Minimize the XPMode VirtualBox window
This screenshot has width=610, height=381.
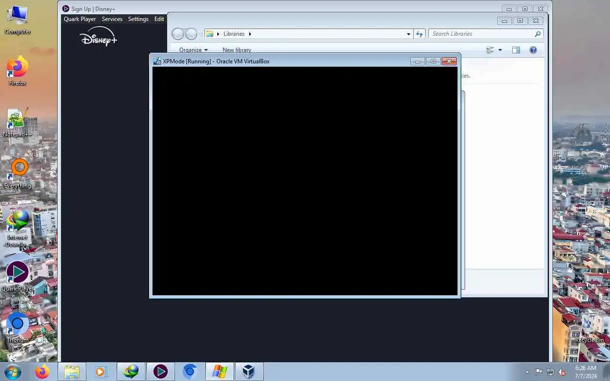417,61
